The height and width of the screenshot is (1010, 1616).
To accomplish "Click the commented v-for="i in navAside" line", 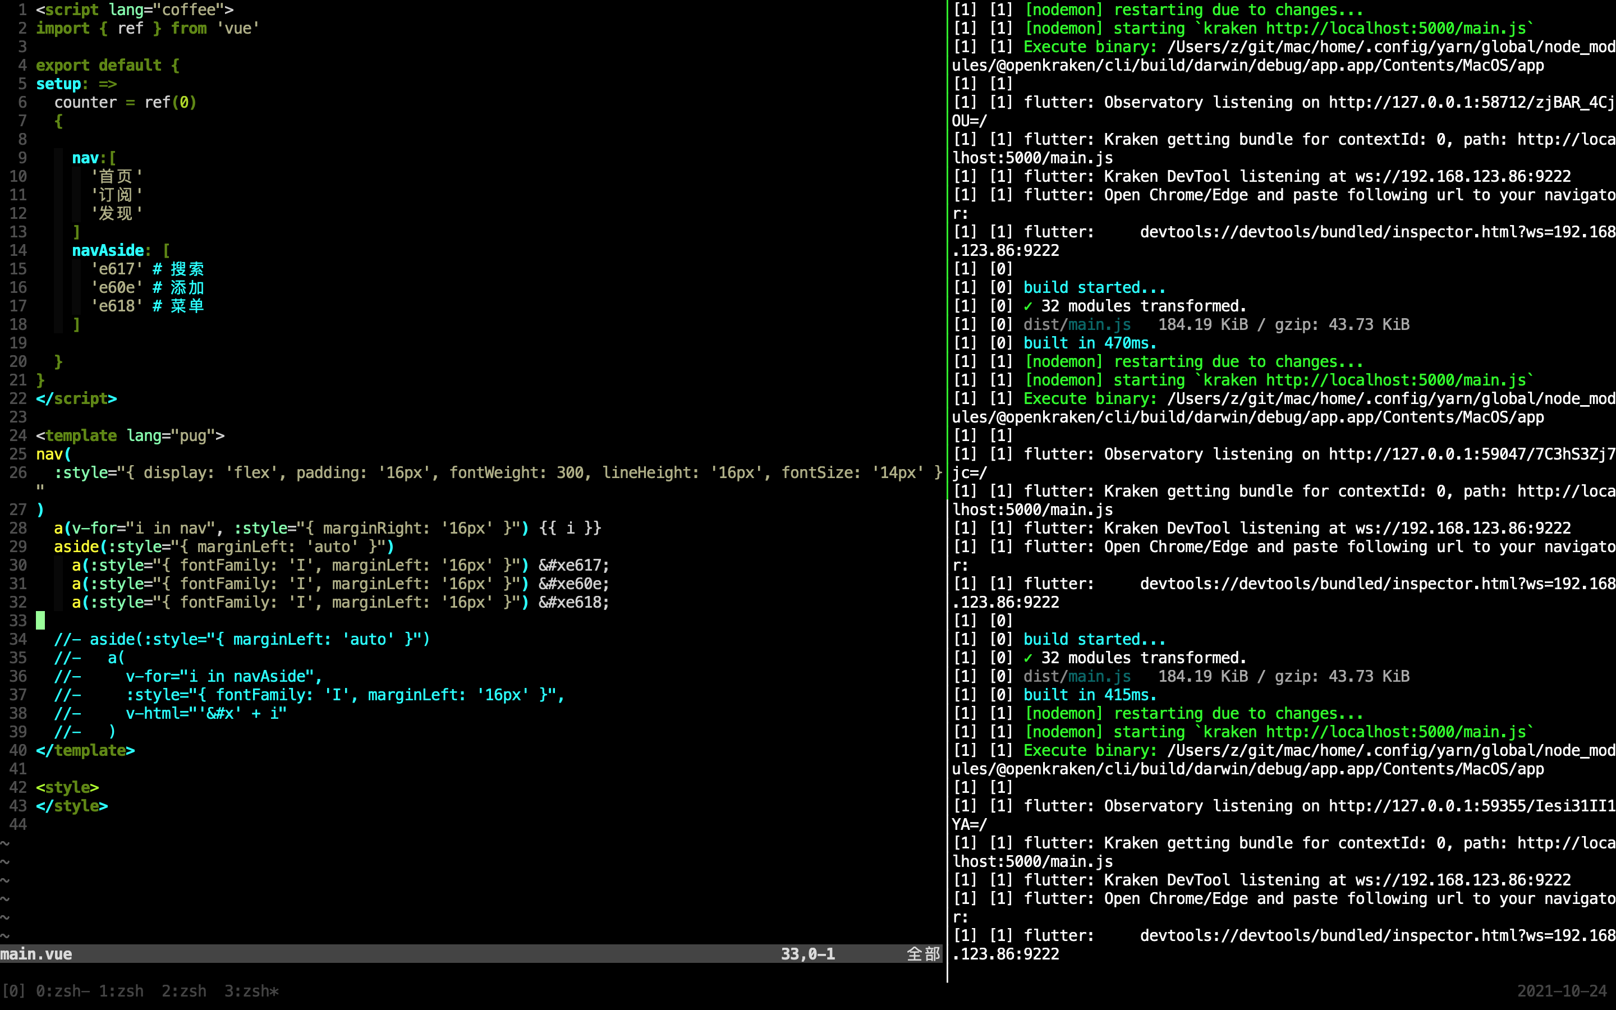I will pos(189,676).
